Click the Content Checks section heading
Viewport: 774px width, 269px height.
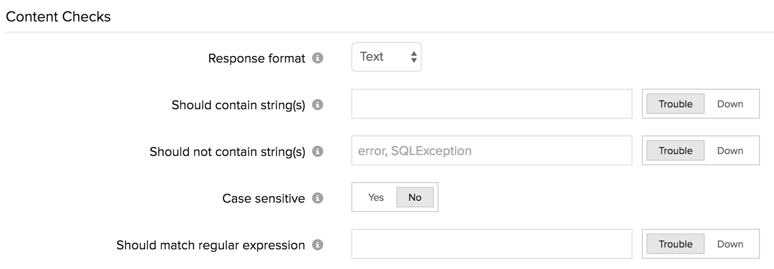coord(58,17)
